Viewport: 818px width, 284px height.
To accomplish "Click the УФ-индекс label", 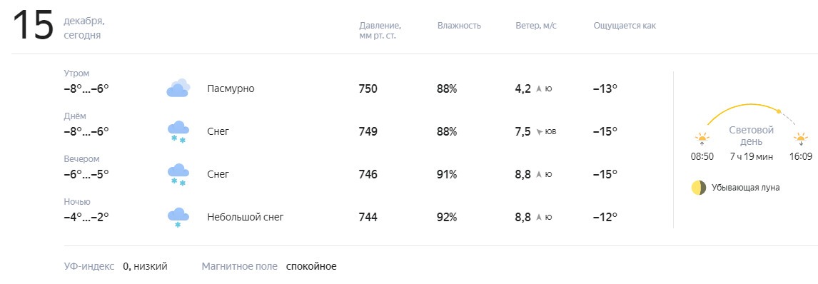I will point(89,266).
